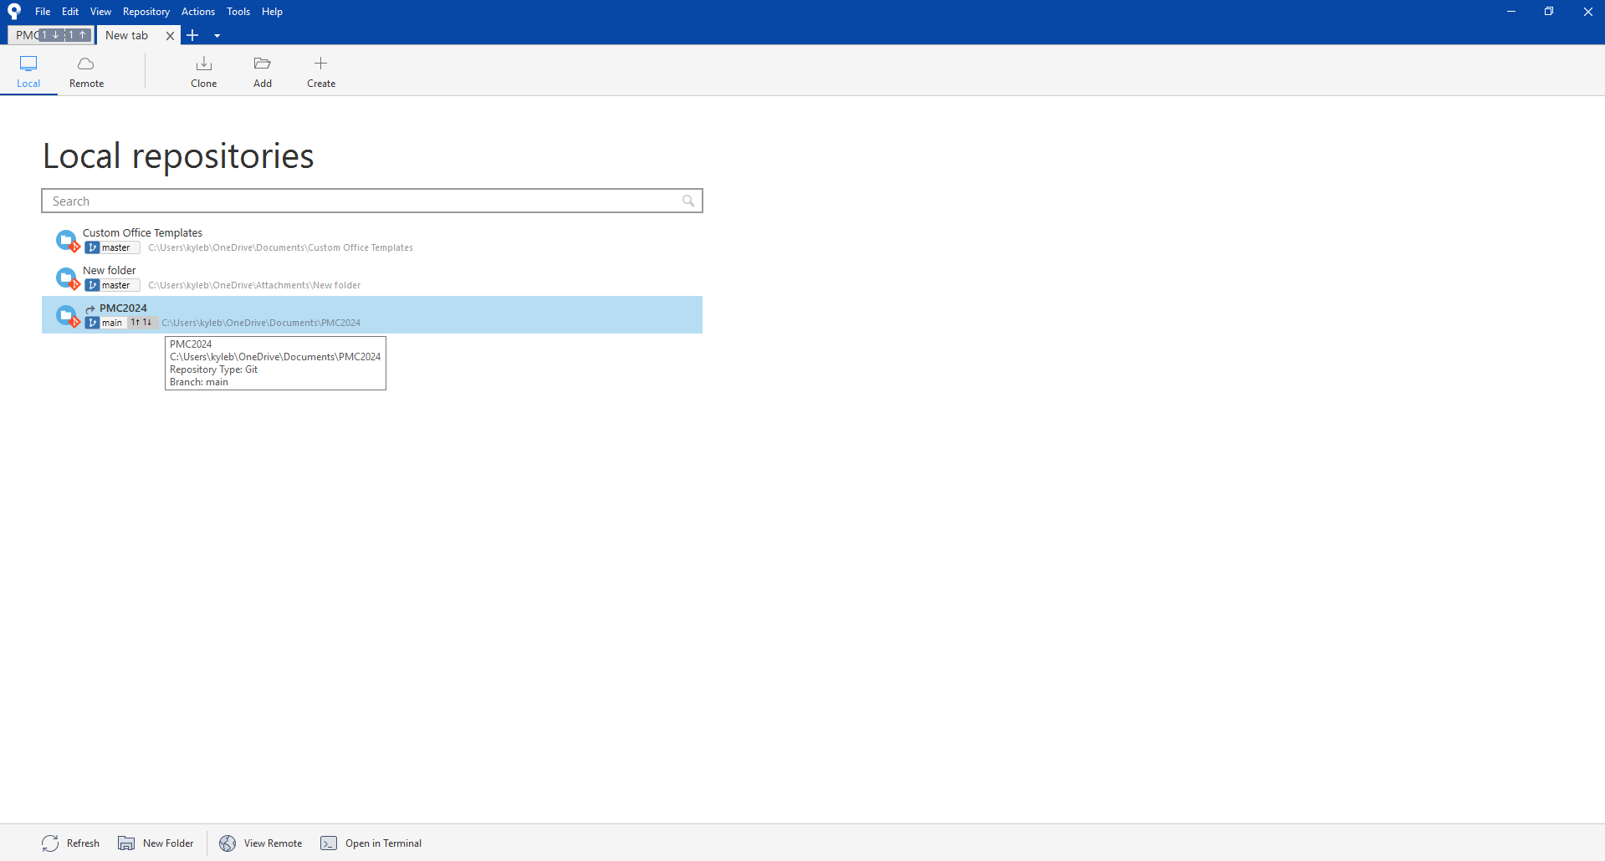The height and width of the screenshot is (861, 1605).
Task: Click the View Remote button
Action: click(x=261, y=843)
